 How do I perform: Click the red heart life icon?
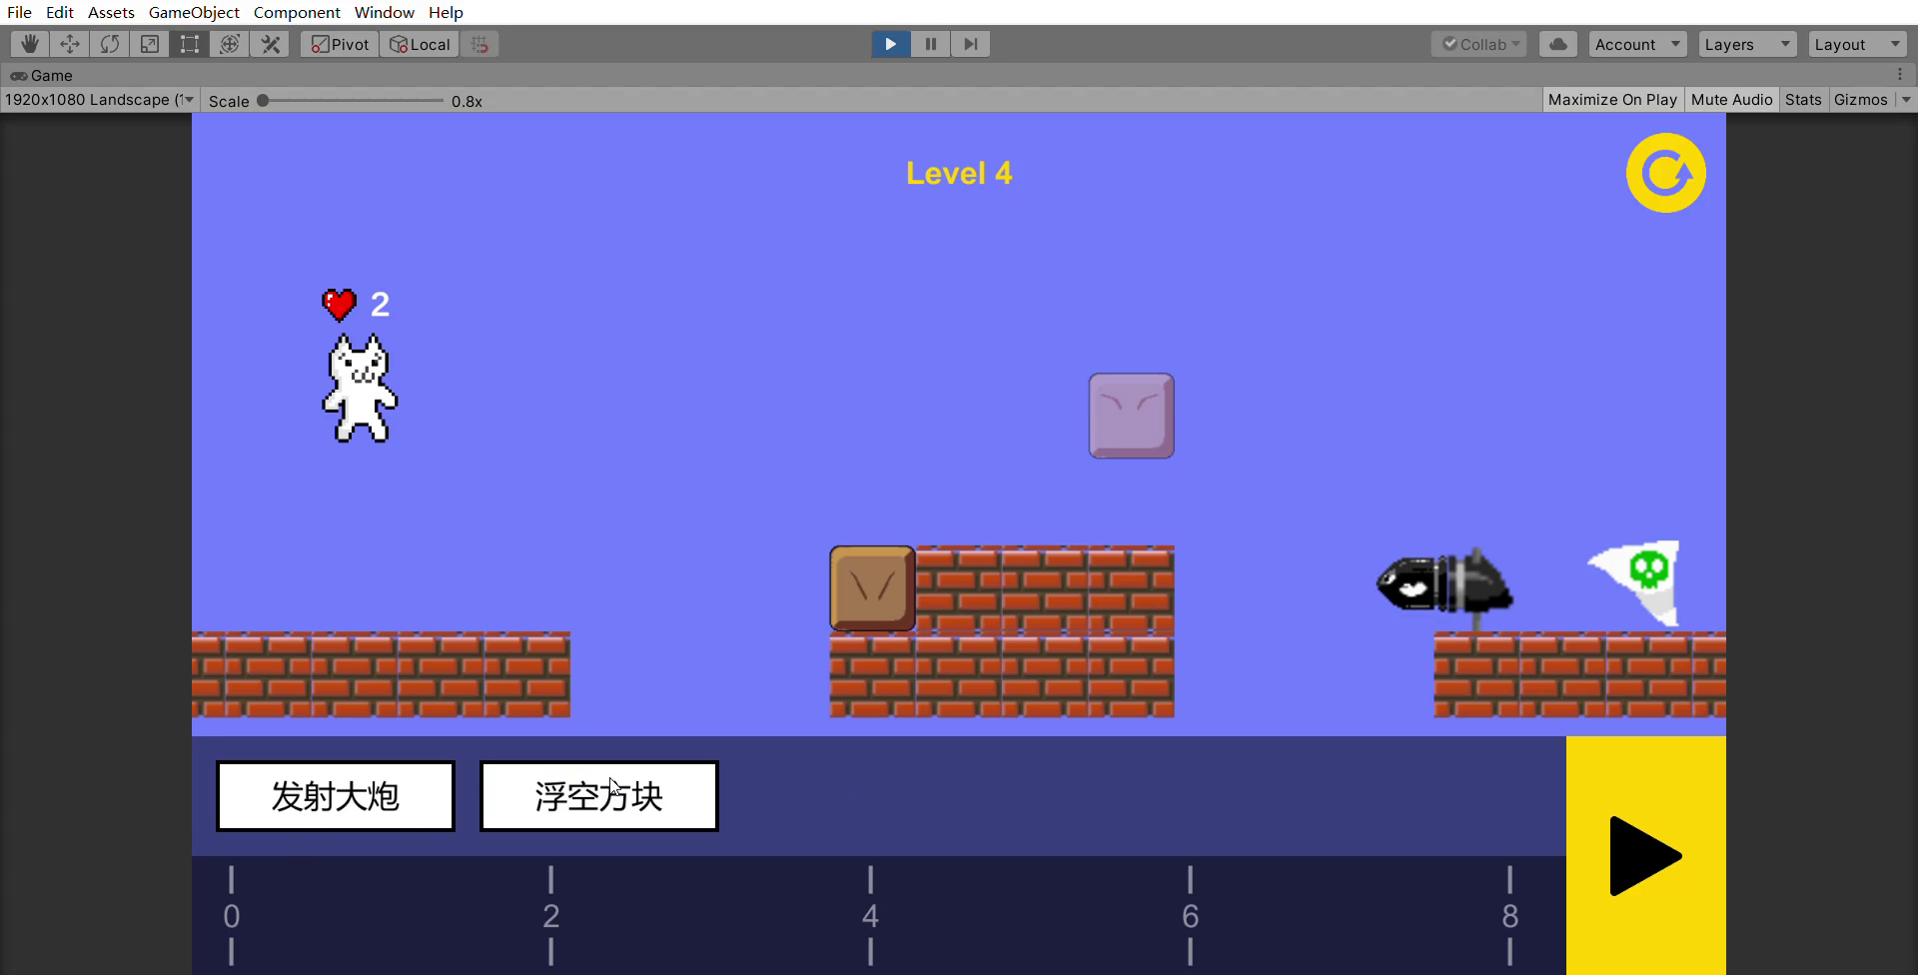[340, 304]
